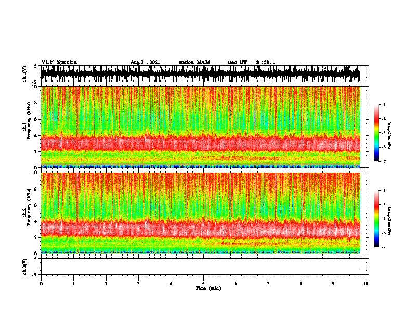Click the "ch.1(V)" waveform axis label
Image resolution: width=412 pixels, height=318 pixels.
(25, 74)
